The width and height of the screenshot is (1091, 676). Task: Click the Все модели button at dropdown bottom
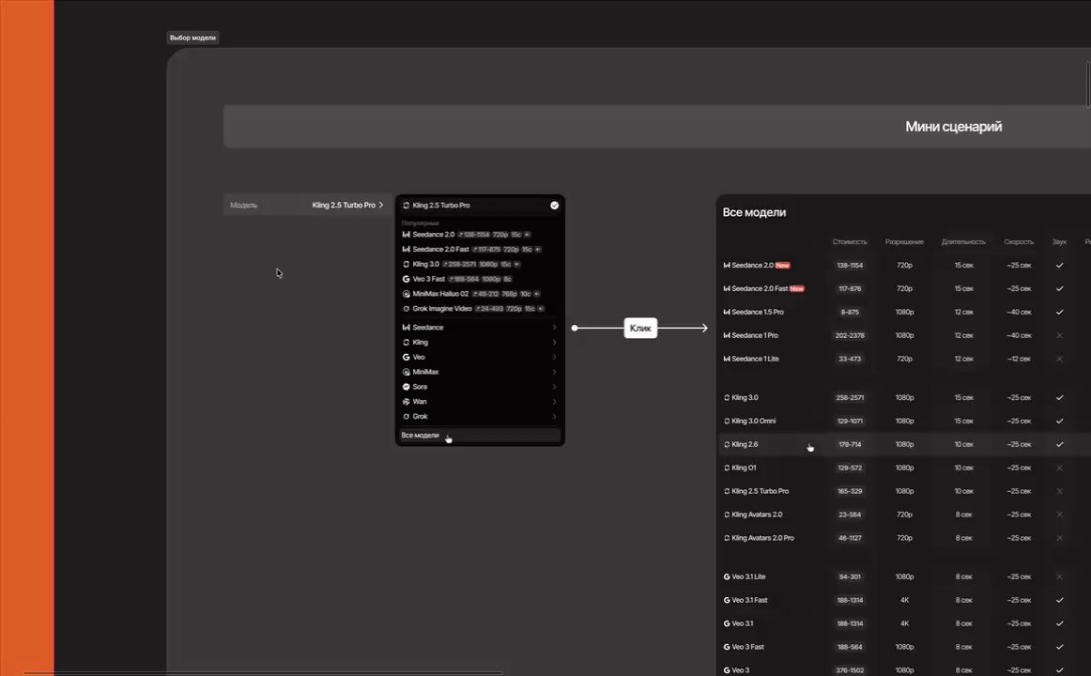pyautogui.click(x=480, y=436)
